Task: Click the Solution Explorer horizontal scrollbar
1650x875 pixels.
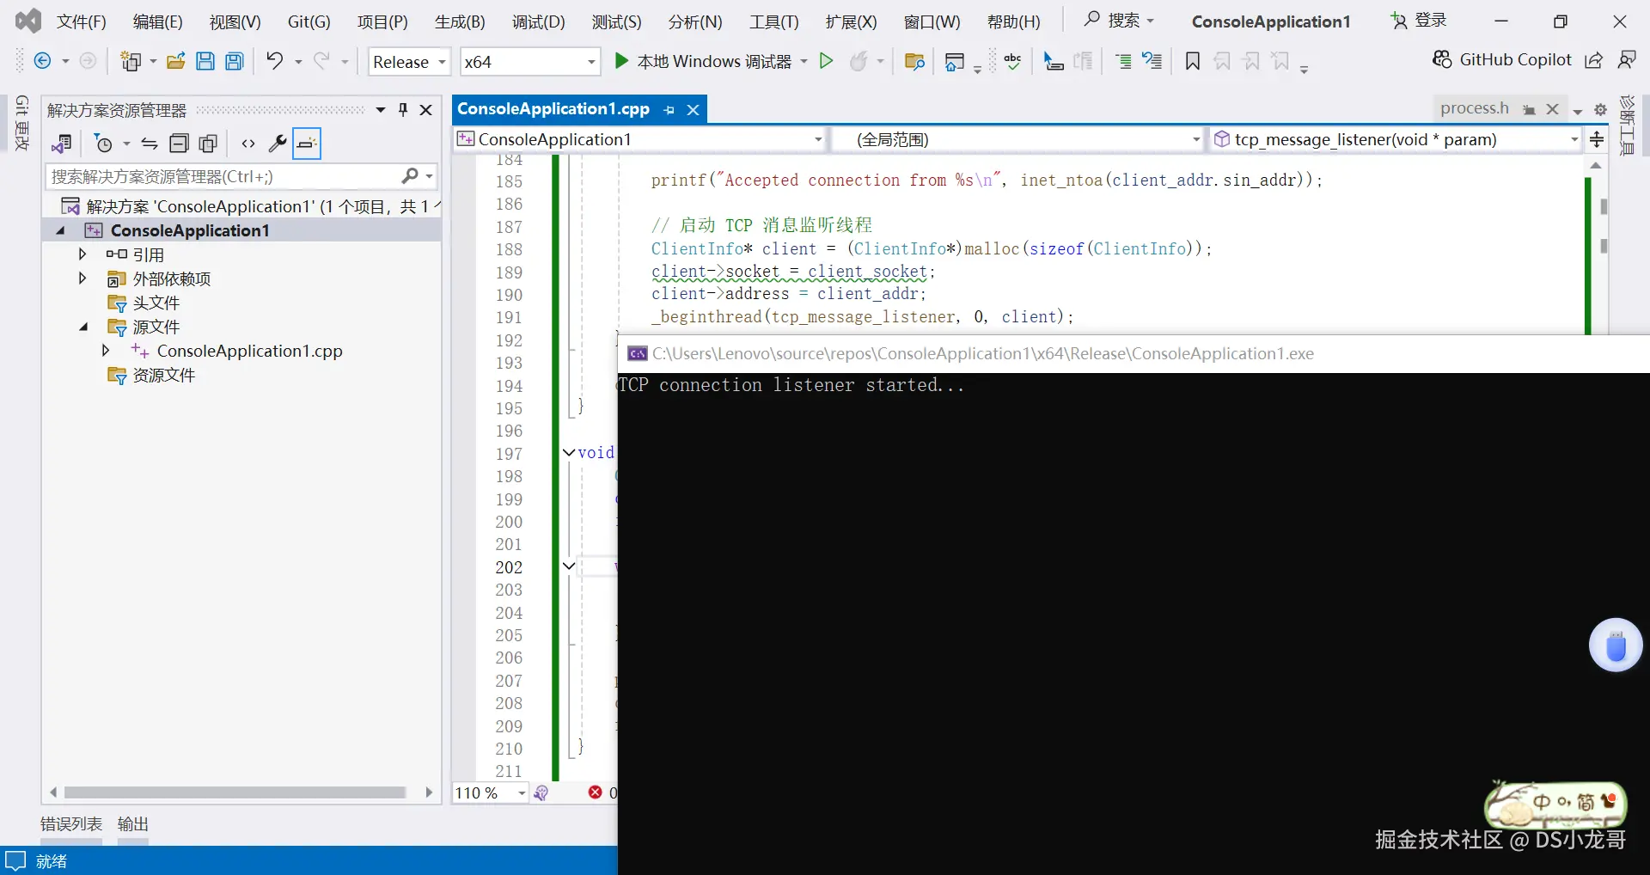Action: [235, 792]
